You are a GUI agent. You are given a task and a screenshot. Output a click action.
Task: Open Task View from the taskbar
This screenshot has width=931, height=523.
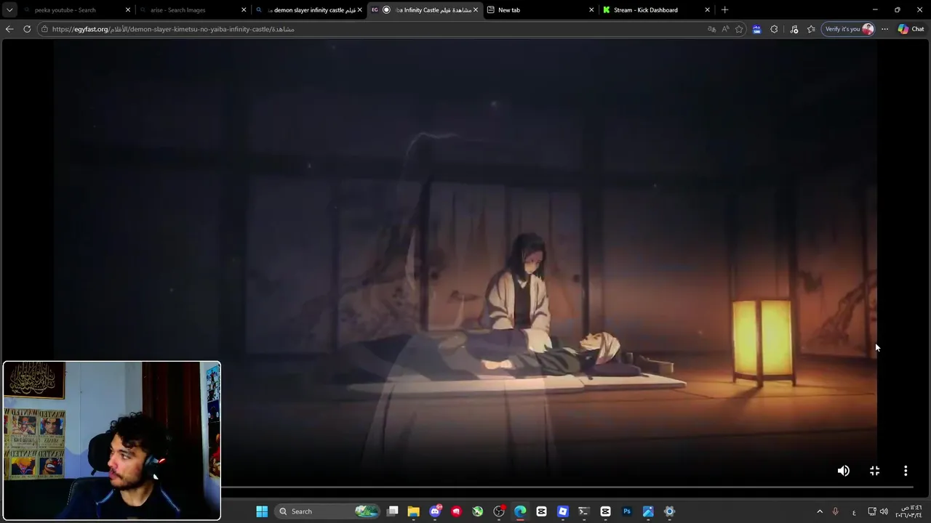393,511
